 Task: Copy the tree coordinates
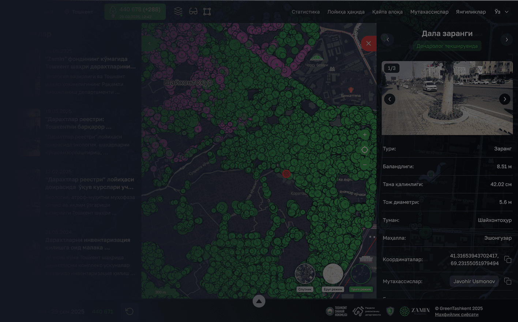point(507,259)
